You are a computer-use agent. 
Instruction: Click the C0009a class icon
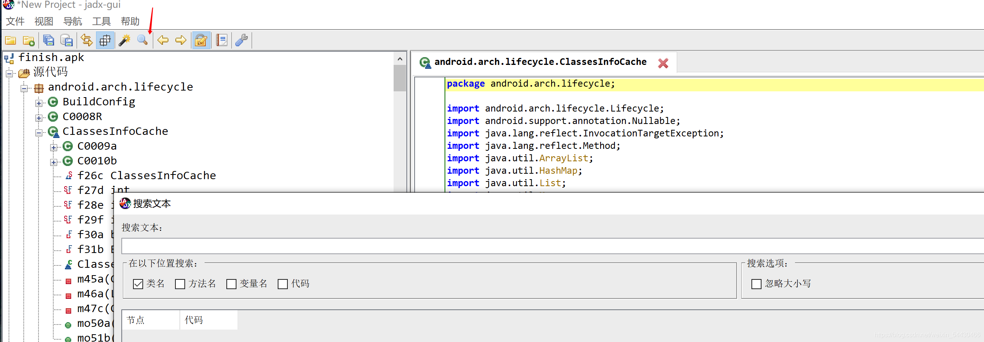tap(68, 146)
